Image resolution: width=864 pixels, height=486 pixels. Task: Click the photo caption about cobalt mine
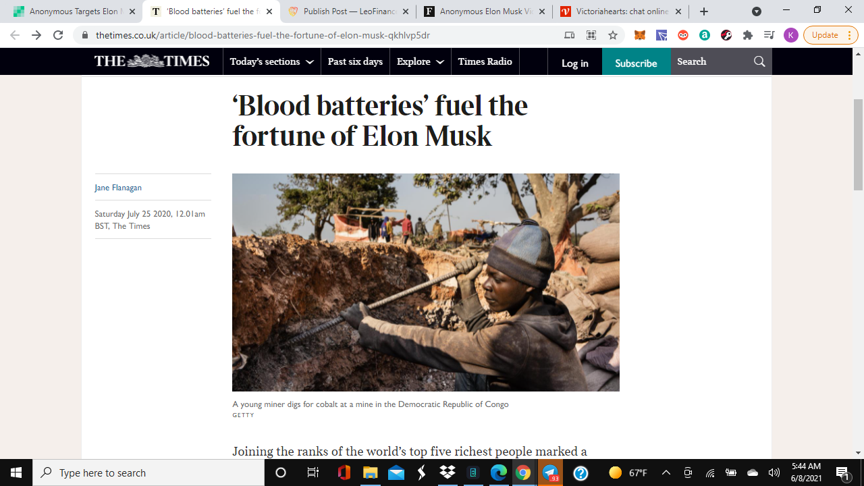[x=371, y=404]
